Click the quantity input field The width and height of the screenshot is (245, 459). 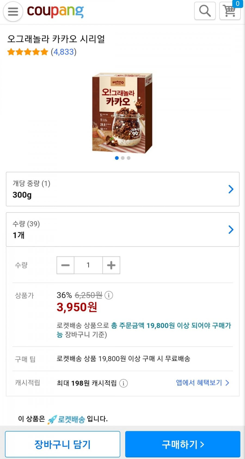click(88, 265)
